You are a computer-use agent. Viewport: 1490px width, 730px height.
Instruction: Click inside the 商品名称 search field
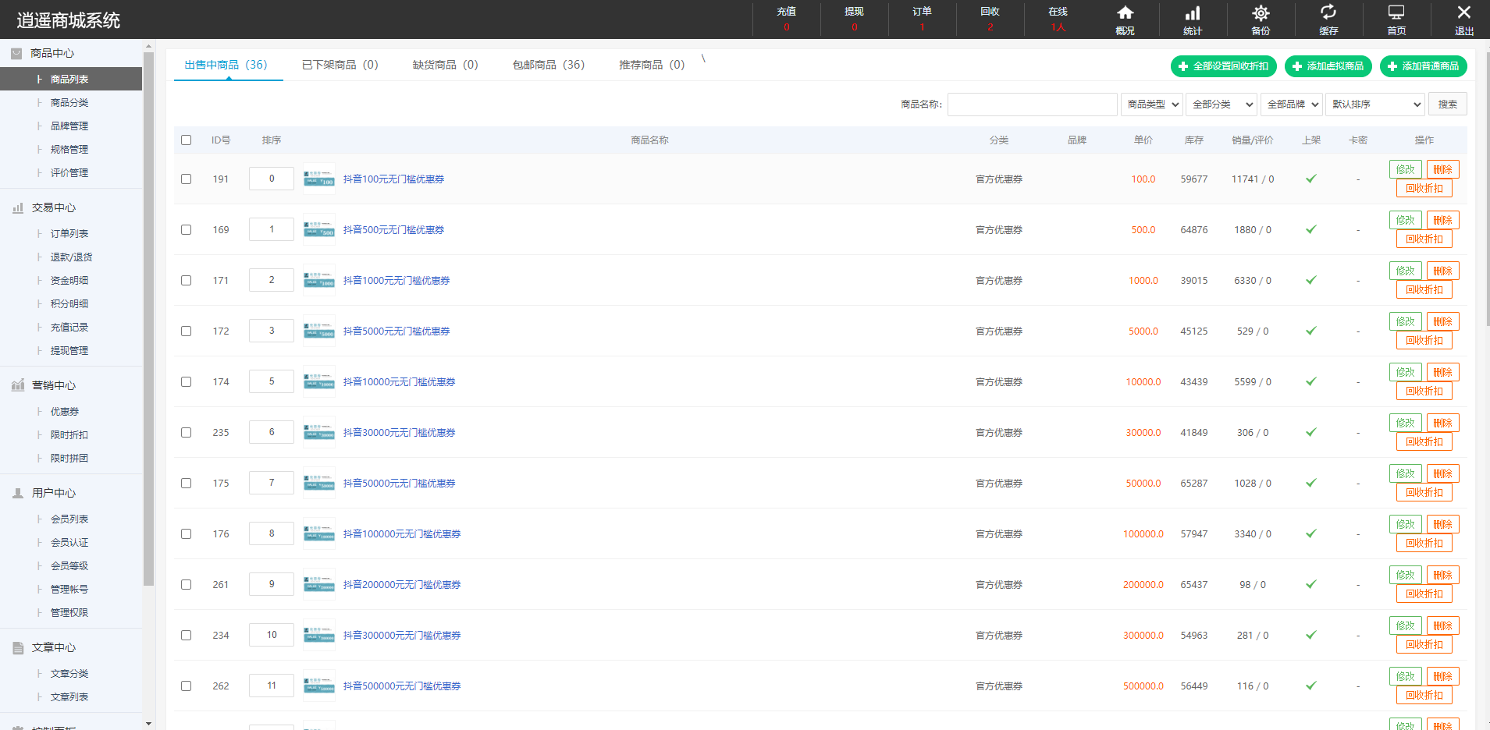tap(1032, 104)
